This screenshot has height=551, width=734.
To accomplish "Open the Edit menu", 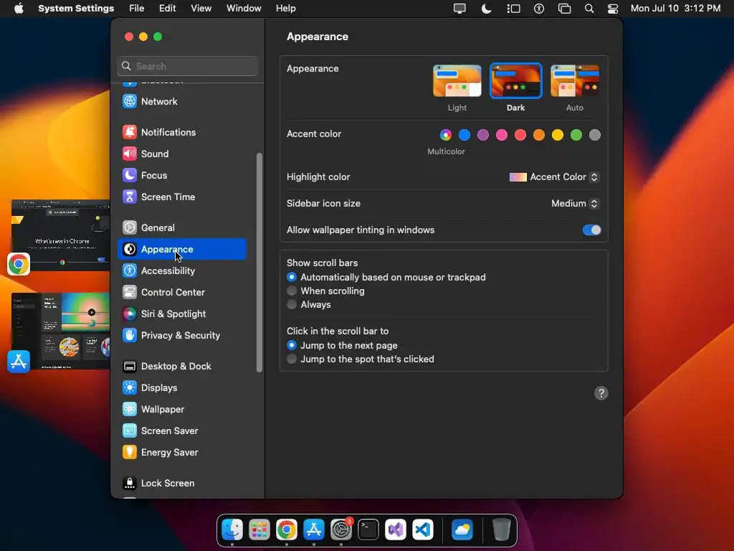I will click(167, 9).
